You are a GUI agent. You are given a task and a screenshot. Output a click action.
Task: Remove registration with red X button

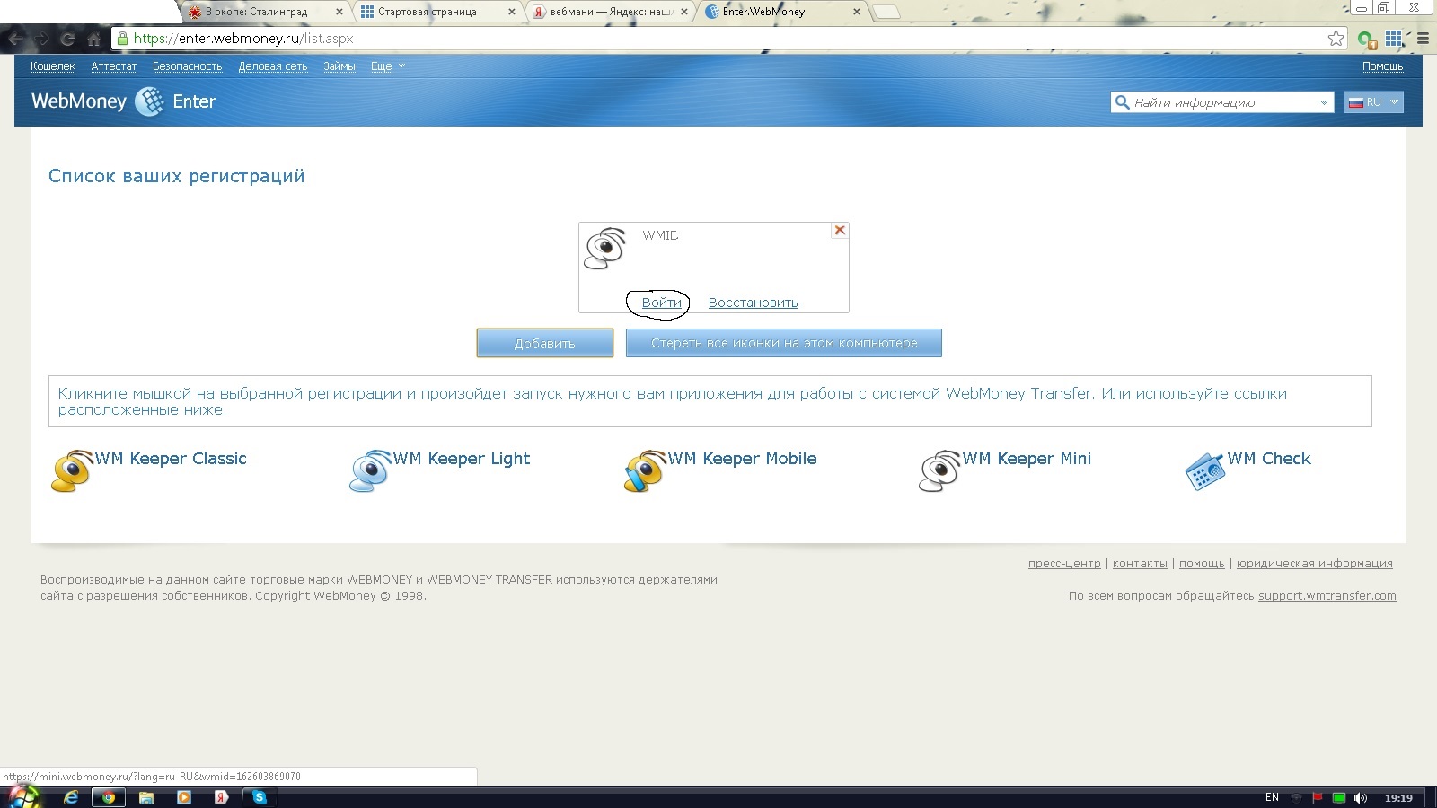(840, 231)
